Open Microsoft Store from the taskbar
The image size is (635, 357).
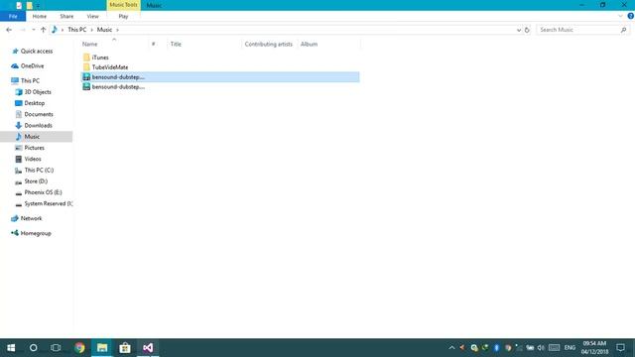125,348
